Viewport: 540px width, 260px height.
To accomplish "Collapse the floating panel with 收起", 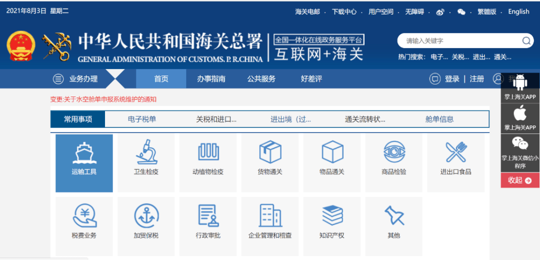I will [x=520, y=180].
